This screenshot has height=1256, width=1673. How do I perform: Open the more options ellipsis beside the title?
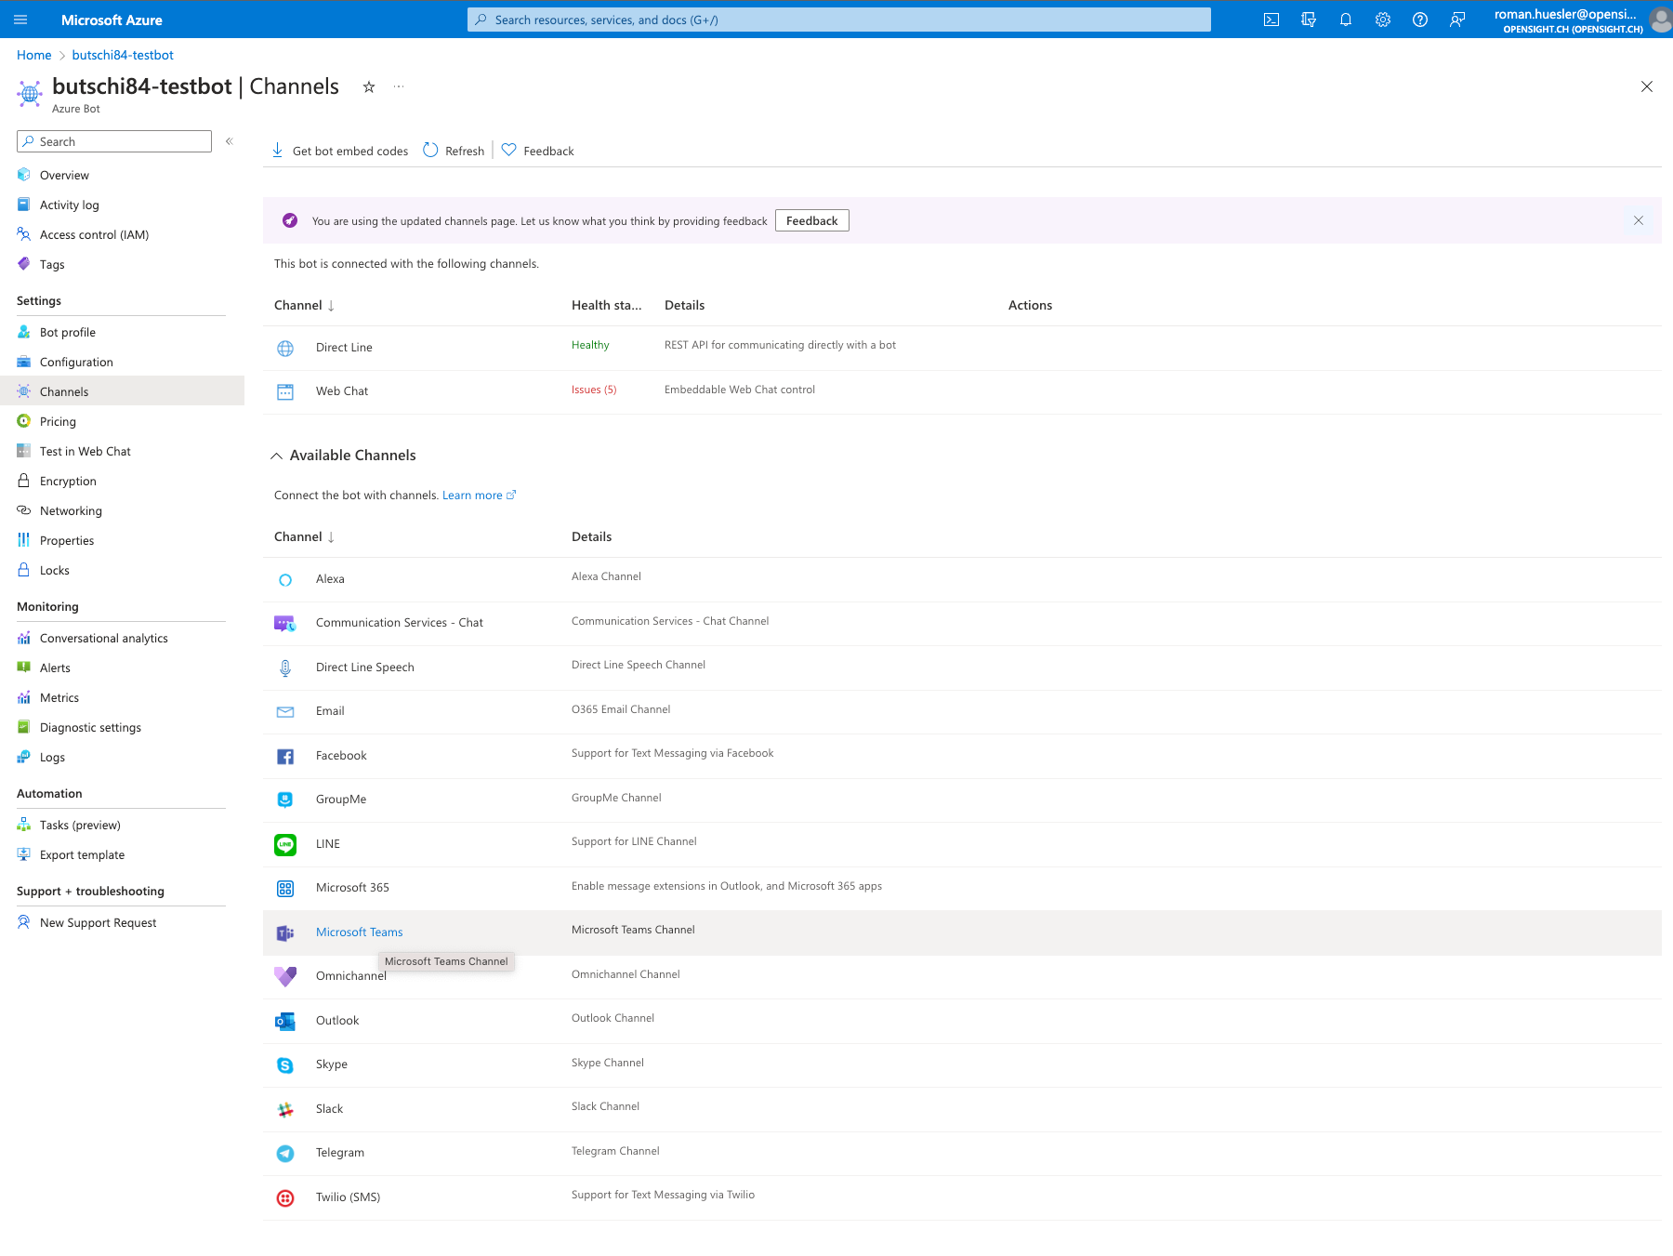tap(399, 86)
